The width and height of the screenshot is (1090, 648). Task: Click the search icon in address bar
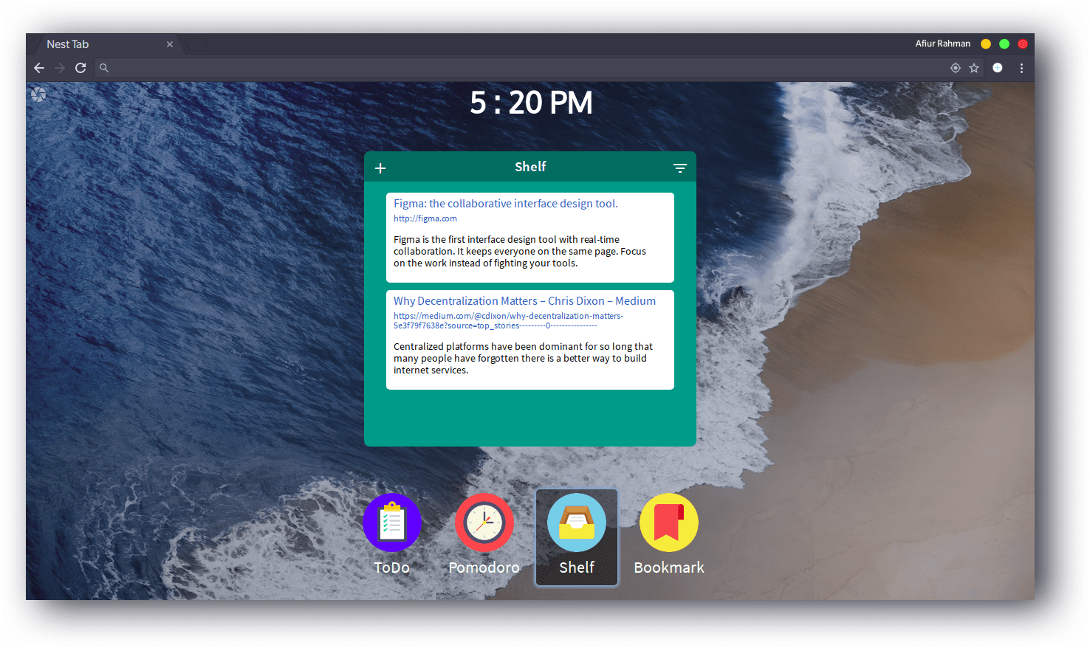104,68
